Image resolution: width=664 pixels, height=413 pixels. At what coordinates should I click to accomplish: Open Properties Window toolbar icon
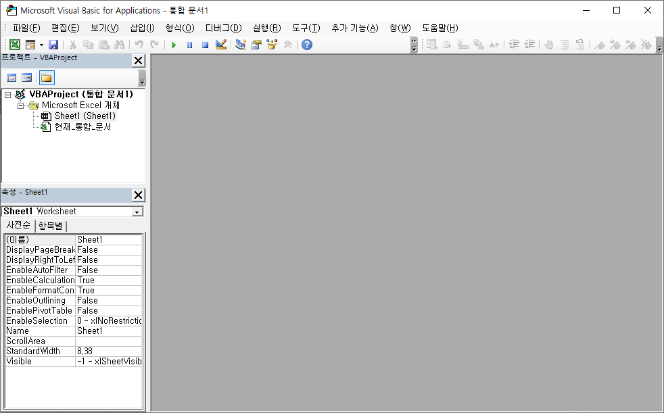pos(256,45)
